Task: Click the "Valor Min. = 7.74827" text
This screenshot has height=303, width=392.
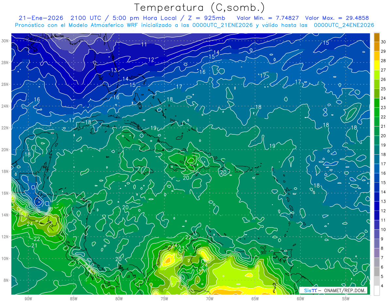Action: point(268,18)
